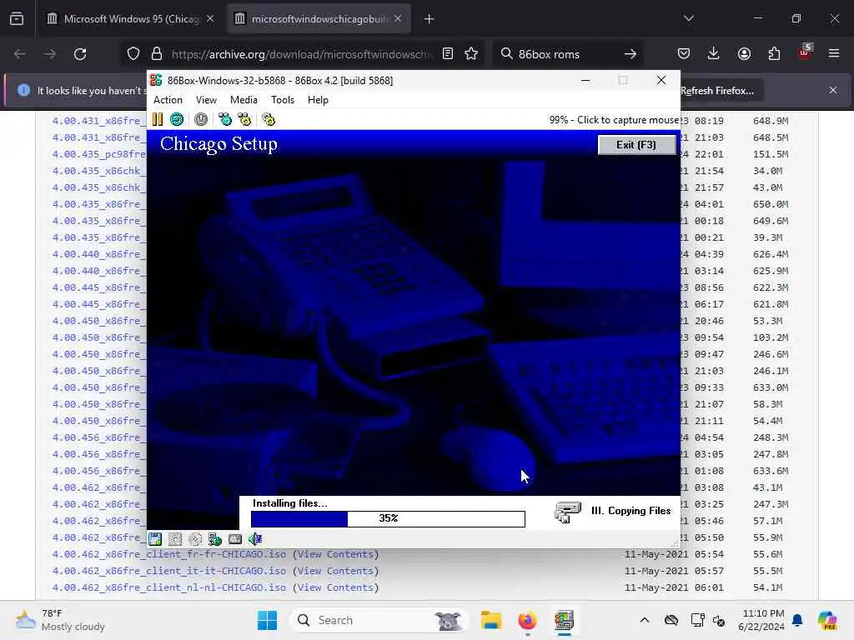Click the 151.5M file size text
854x640 pixels.
point(771,154)
